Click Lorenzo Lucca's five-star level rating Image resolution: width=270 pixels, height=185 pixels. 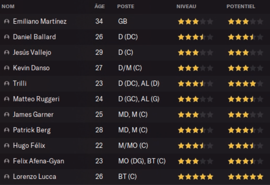[195, 177]
